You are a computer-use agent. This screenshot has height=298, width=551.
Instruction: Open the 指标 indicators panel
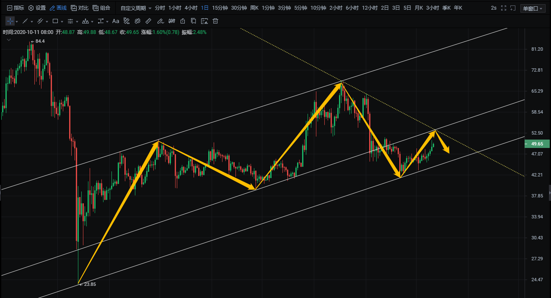pos(16,8)
